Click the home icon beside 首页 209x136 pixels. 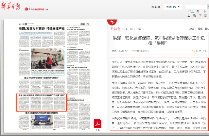153,7
